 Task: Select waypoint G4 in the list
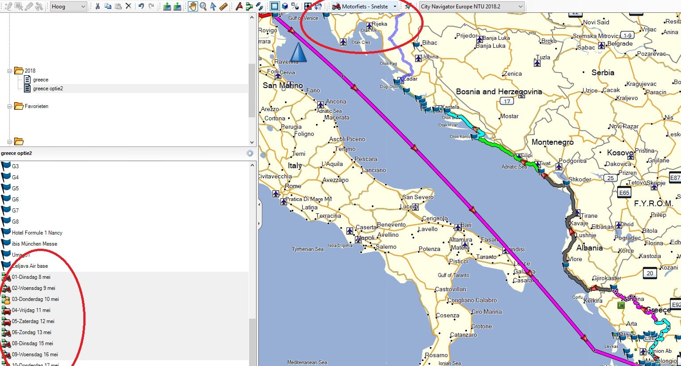coord(124,177)
